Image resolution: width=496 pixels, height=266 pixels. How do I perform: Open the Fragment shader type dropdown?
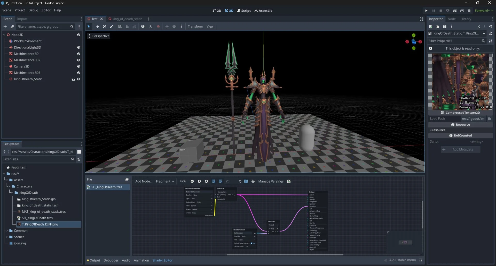pos(165,181)
